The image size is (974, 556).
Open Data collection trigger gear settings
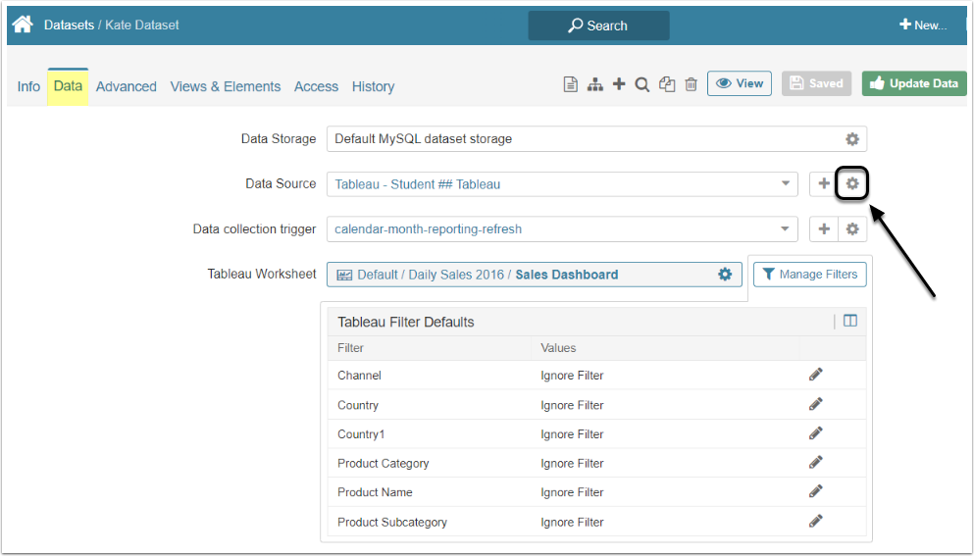pyautogui.click(x=852, y=229)
